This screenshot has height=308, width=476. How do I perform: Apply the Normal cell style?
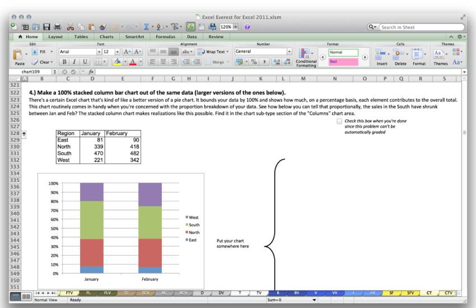click(x=343, y=52)
